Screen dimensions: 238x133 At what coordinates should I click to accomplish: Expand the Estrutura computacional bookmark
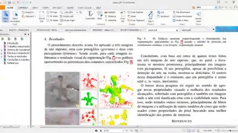click(1, 53)
